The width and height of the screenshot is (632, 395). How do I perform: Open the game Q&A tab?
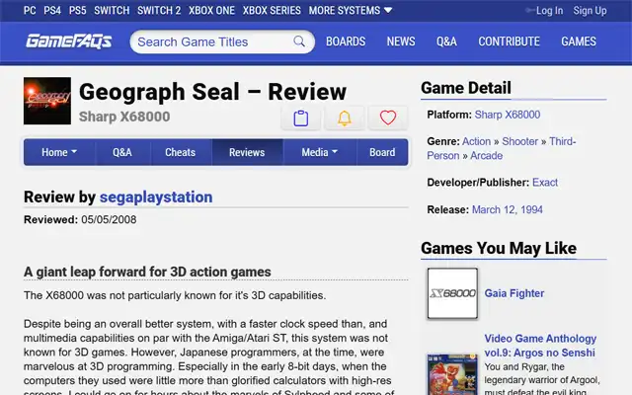(122, 152)
